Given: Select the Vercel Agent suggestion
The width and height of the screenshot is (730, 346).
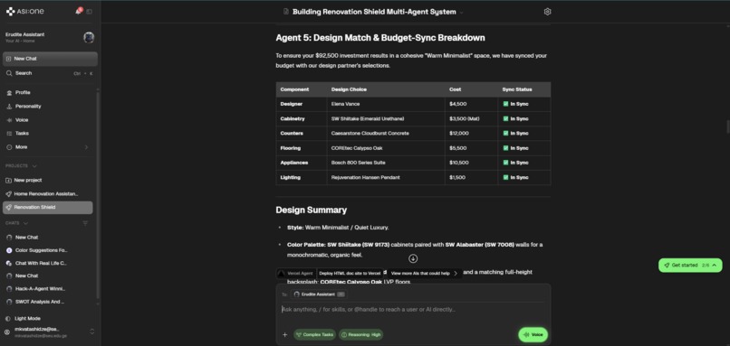Looking at the screenshot, I should [296, 274].
